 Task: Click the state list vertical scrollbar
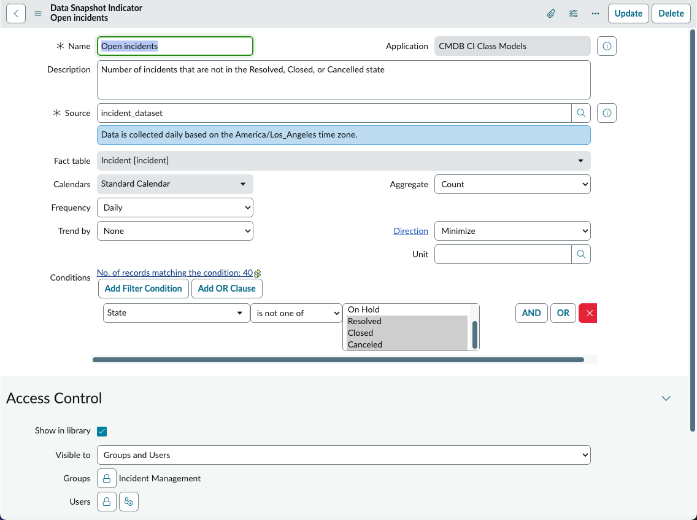[475, 334]
